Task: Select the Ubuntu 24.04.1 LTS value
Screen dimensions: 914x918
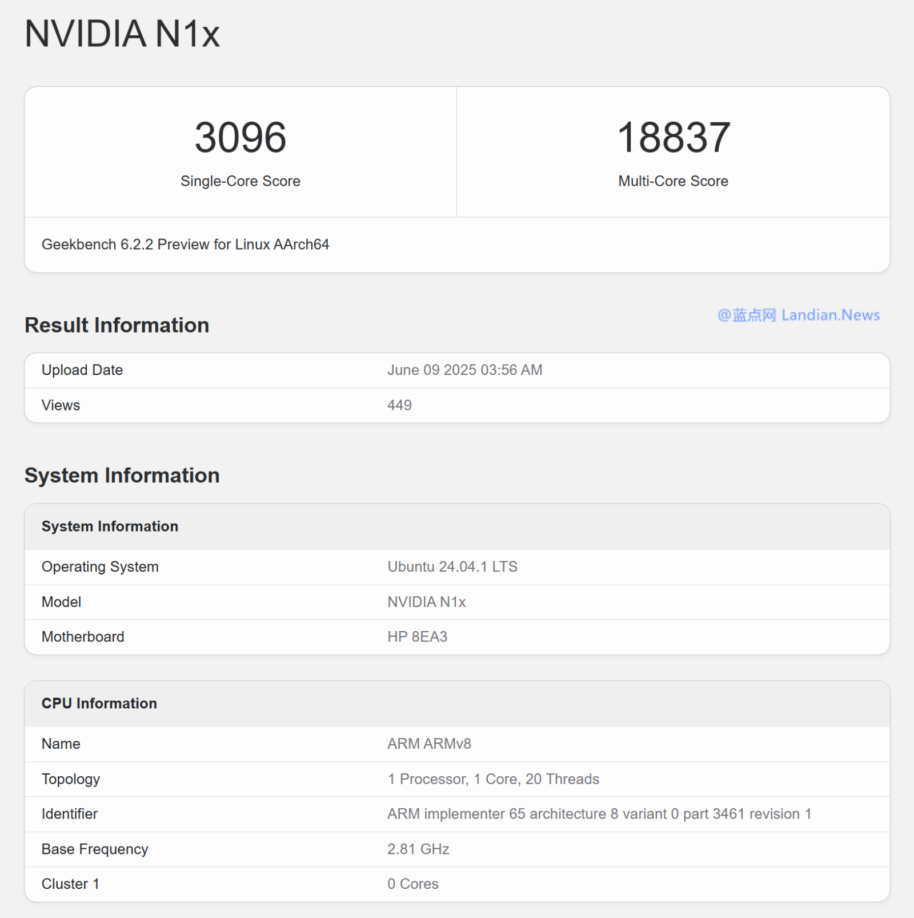Action: coord(452,567)
